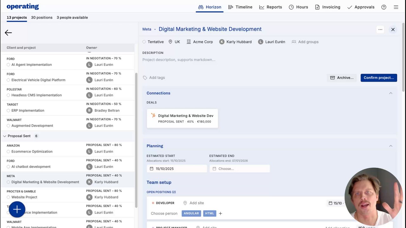Open the Invoicing tab
Viewport: 406px width, 228px height.
pos(328,7)
